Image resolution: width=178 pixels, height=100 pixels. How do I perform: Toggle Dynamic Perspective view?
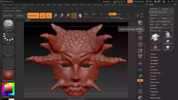(x=140, y=56)
